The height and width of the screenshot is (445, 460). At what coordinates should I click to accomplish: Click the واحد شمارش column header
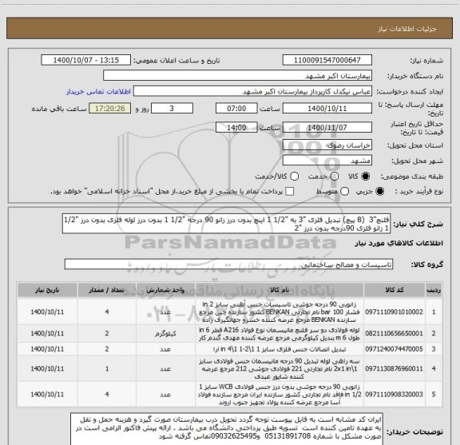pos(165,290)
